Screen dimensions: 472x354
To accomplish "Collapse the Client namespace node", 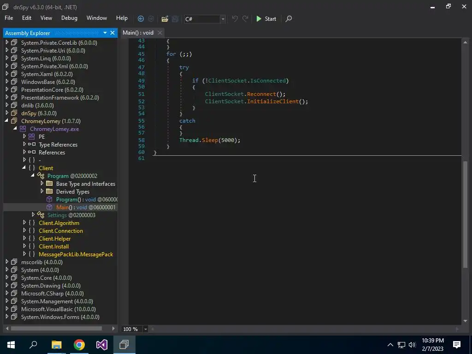I will point(24,168).
